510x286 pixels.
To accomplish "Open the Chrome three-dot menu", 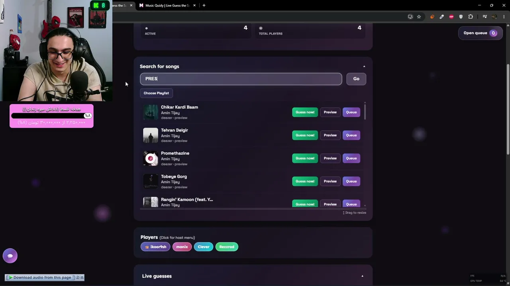I will [504, 17].
